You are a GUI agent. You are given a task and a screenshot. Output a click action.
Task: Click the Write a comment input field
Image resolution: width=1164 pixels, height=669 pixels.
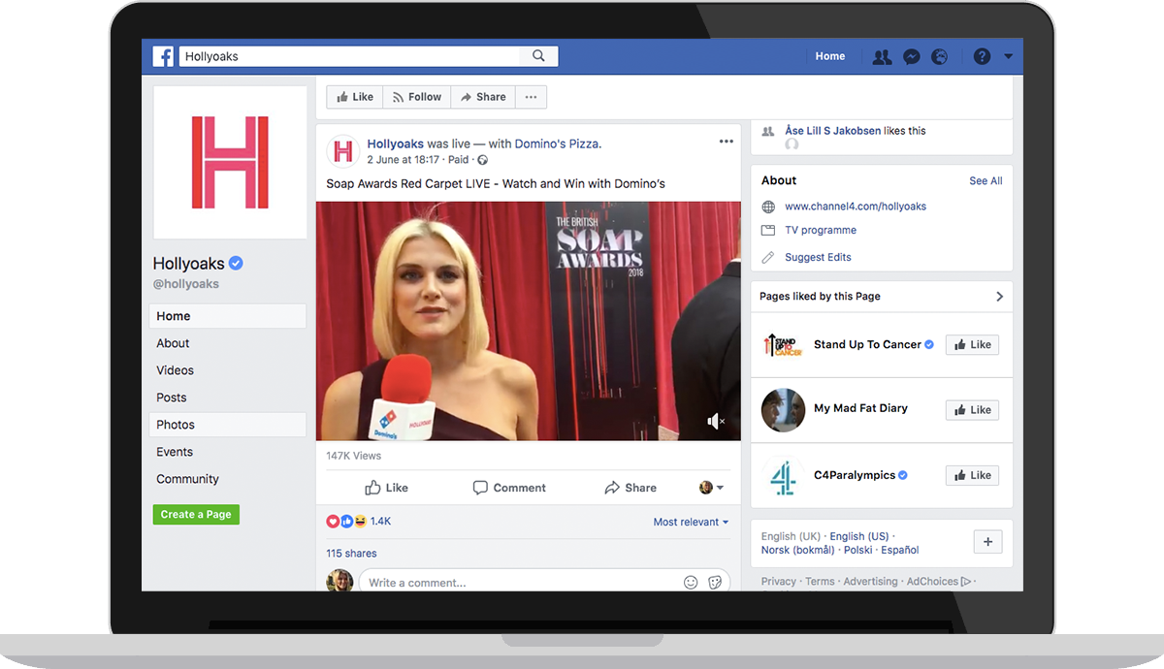coord(485,582)
